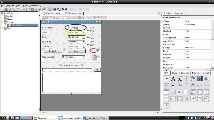Click the data entry field beside CR
Image resolution: width=214 pixels, height=120 pixels.
[67, 70]
